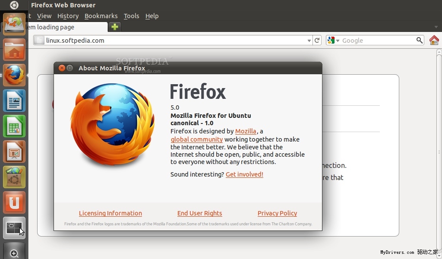Click the maximize button of About dialog
The height and width of the screenshot is (259, 442).
coord(69,68)
